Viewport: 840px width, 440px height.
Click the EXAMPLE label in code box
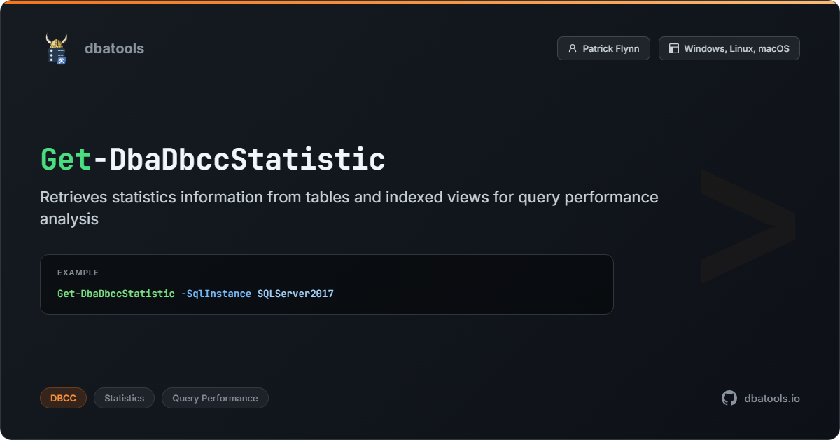click(78, 273)
